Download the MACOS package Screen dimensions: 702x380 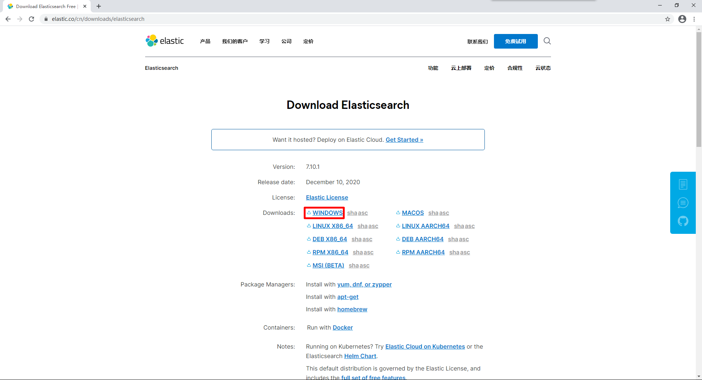coord(413,213)
